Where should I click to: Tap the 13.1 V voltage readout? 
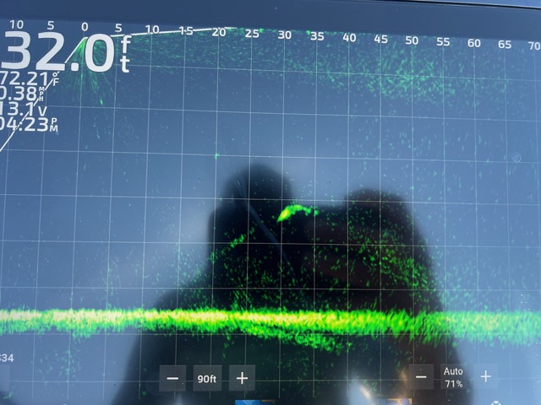[23, 109]
